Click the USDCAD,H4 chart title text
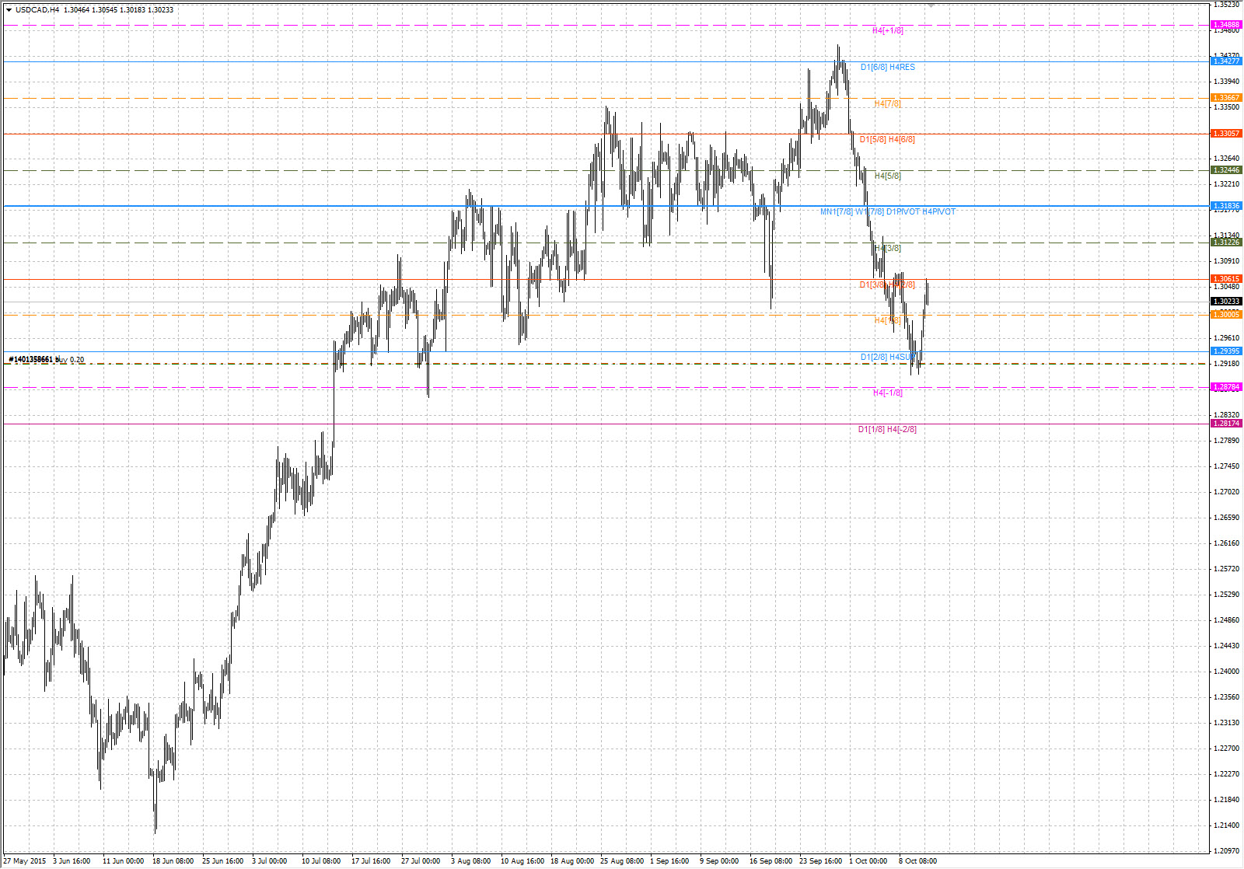Screen dimensions: 1244x869 (37, 10)
